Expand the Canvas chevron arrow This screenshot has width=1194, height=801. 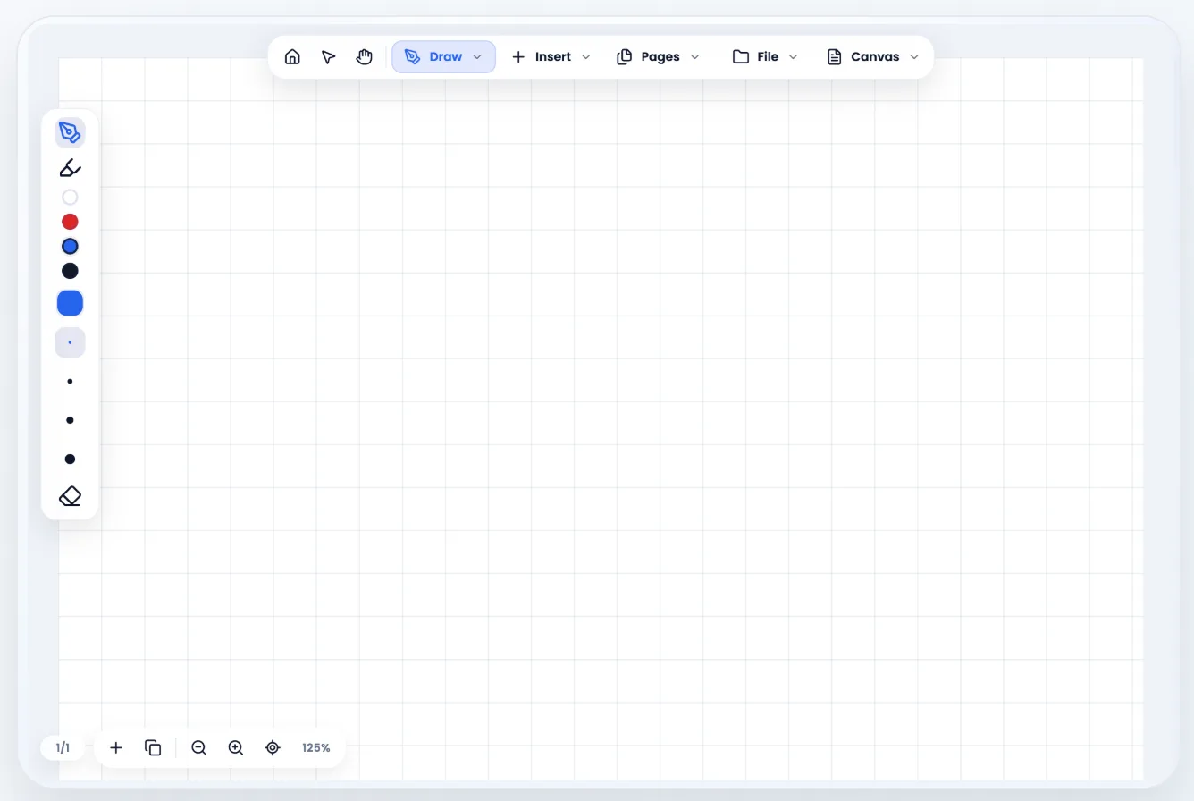[x=914, y=57]
